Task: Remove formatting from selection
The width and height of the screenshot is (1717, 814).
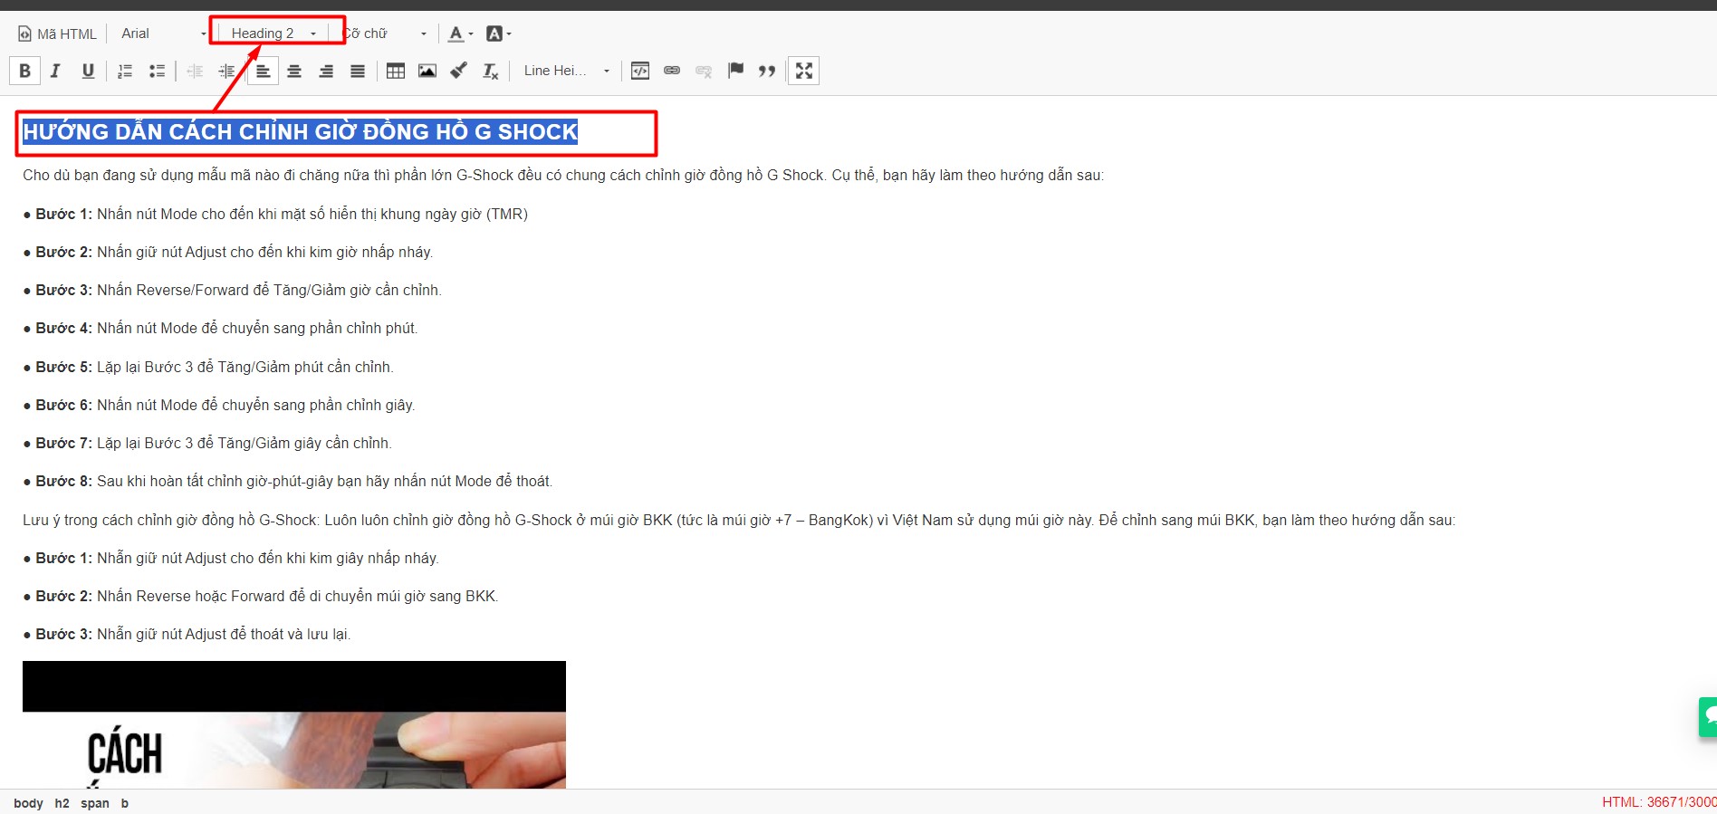Action: pos(491,71)
